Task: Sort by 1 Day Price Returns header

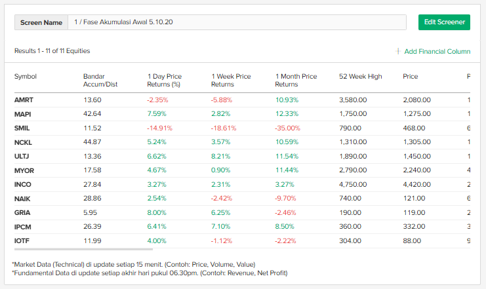Action: click(x=164, y=81)
